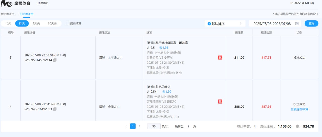Viewport: 322px width, 137px height.
Task: Open date range 2025/07/08-2025/07/08 field
Action: [272, 24]
